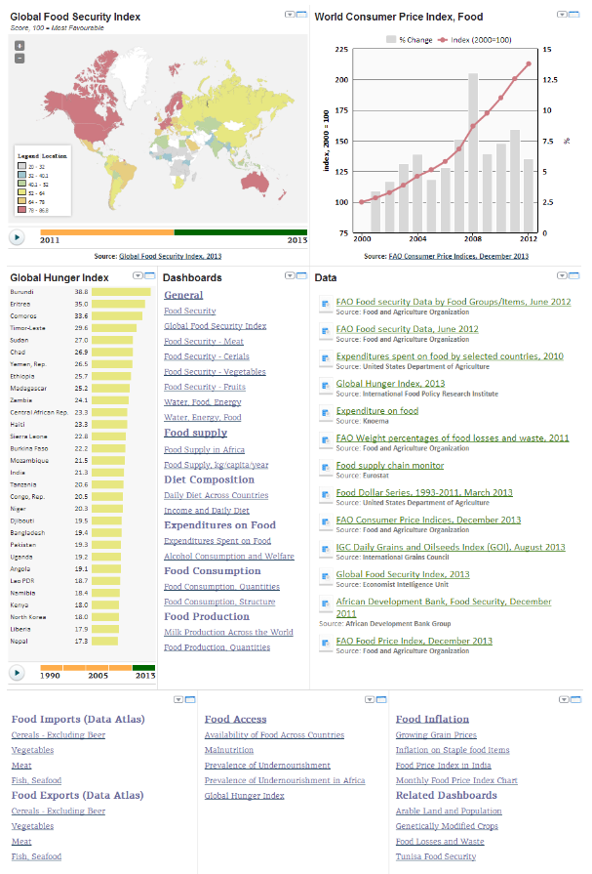Open the Global Hunger Index panel dropdown
The image size is (592, 874).
pyautogui.click(x=138, y=276)
